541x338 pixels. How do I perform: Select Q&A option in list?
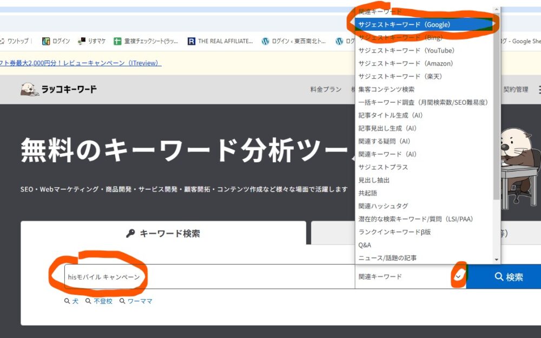pos(424,245)
